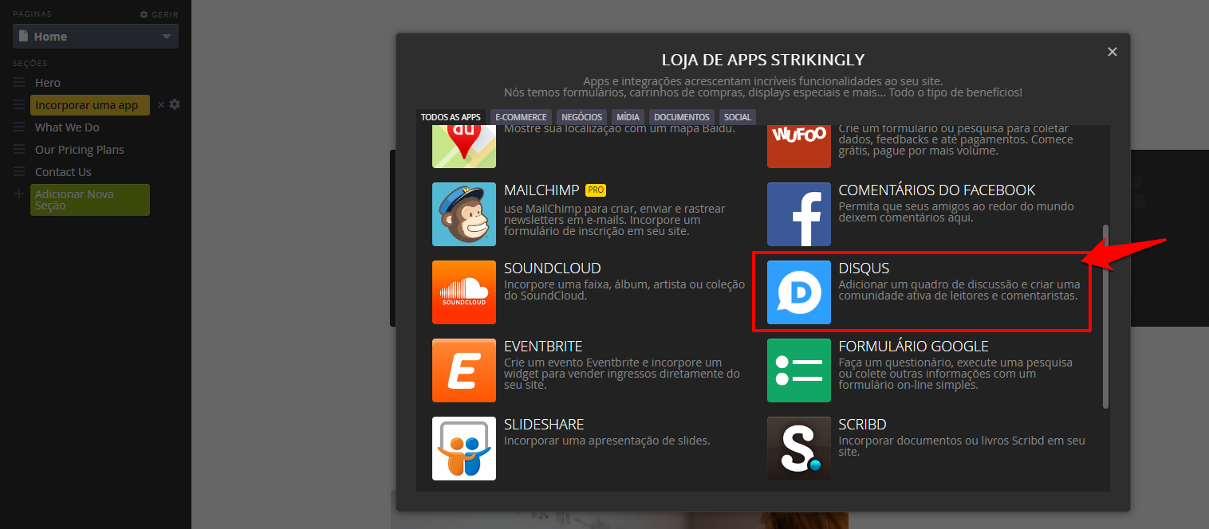
Task: Click the Google Form description text
Action: 955,374
